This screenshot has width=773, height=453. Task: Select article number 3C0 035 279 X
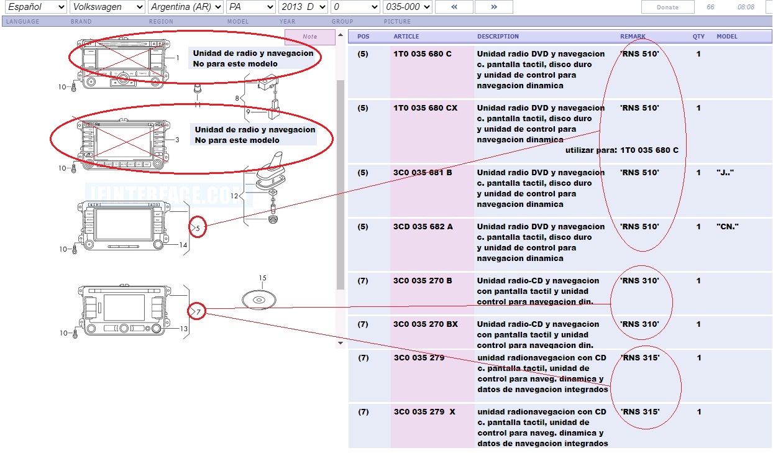[x=424, y=412]
